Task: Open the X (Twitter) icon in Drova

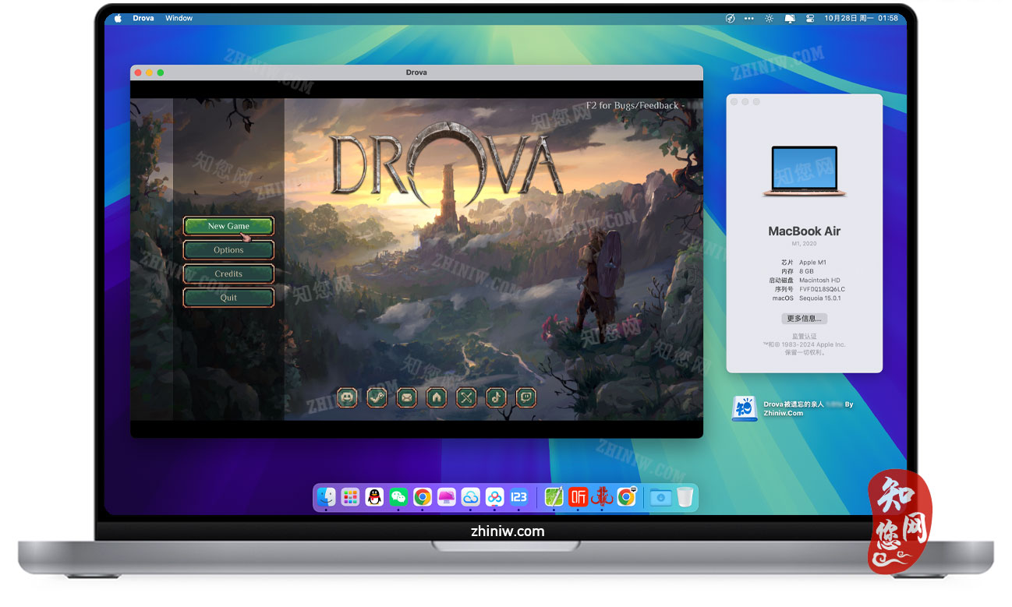Action: pyautogui.click(x=466, y=397)
